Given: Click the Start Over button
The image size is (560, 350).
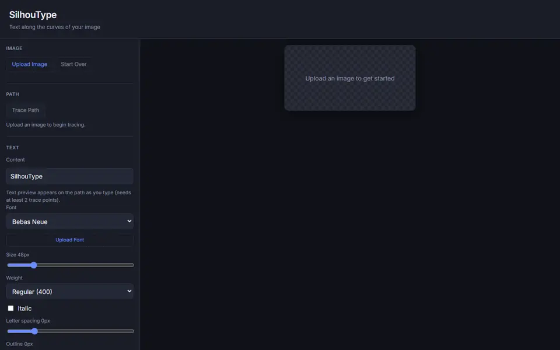Looking at the screenshot, I should (73, 64).
